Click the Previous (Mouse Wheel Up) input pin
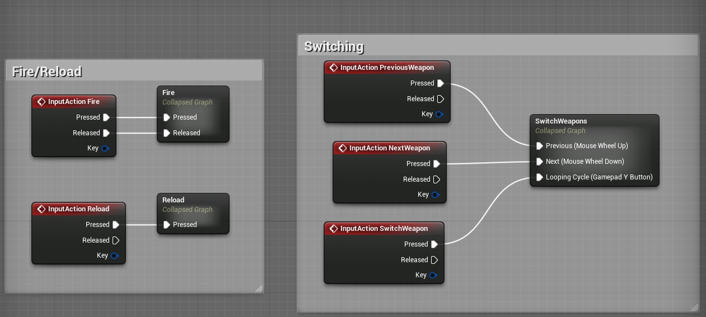Image resolution: width=706 pixels, height=317 pixels. click(x=540, y=146)
